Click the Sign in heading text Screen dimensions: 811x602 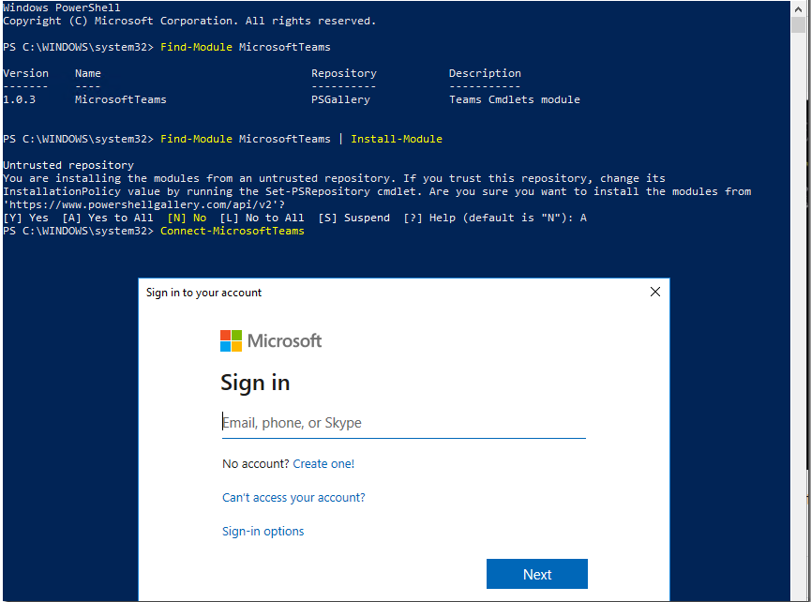[255, 384]
